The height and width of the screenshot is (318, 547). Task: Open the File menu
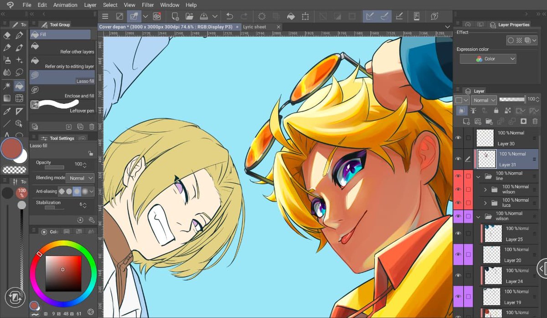click(x=27, y=5)
